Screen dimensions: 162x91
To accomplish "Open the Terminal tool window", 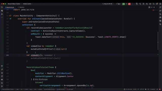I will point(2,83).
